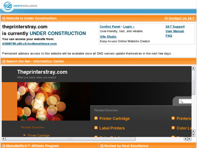Screen dimensions: 197x148
Task: Click orange arrow icon next to Label Printers
Action: coord(96,128)
